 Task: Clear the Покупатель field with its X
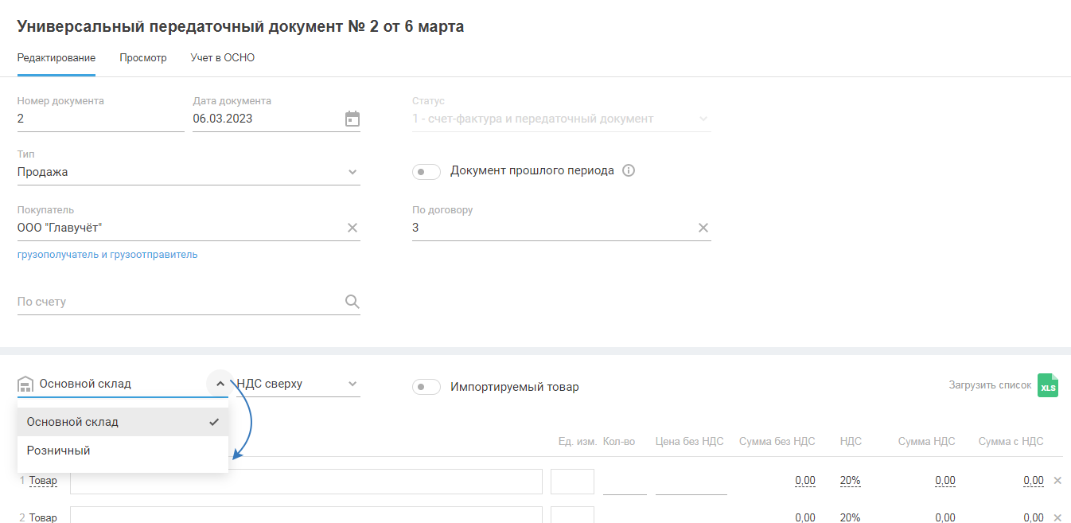tap(352, 228)
